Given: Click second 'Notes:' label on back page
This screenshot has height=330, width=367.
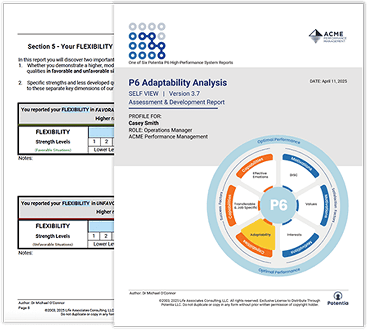Looking at the screenshot, I should coord(25,253).
